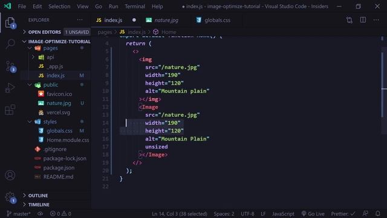Change indentation via Spaces: 2
This screenshot has width=387, height=218.
pyautogui.click(x=224, y=214)
